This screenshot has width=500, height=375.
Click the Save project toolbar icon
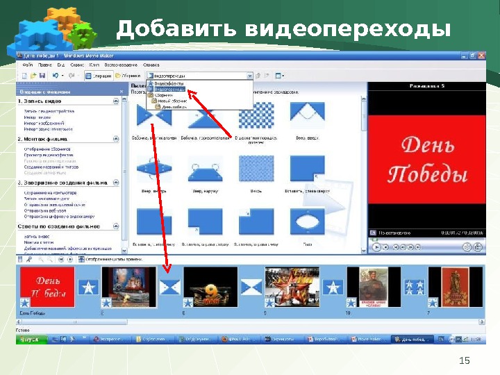[x=42, y=76]
